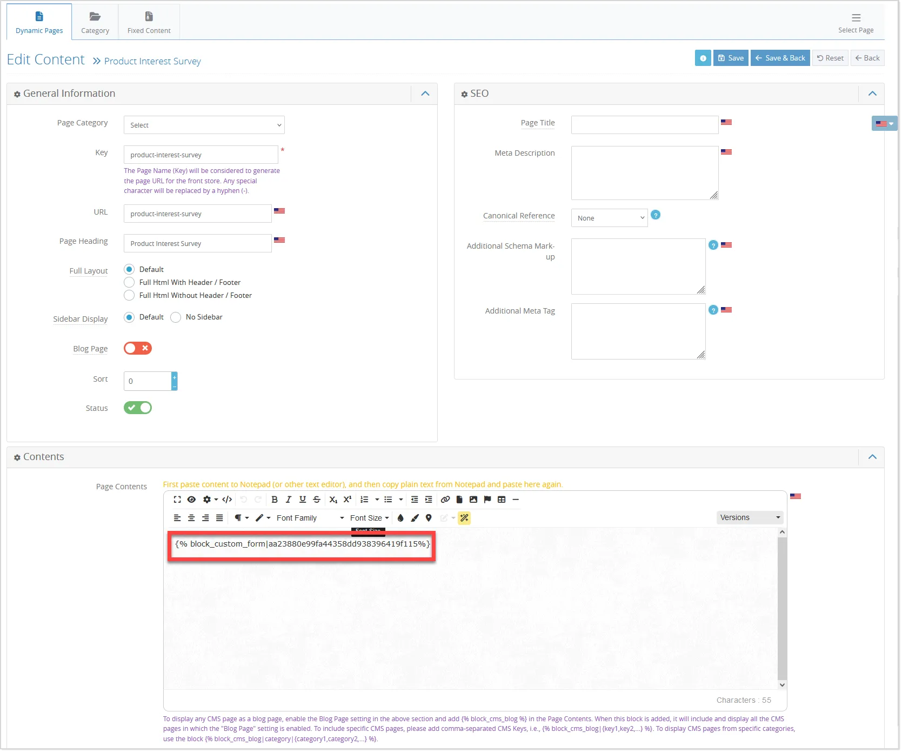Enable the Blog Page toggle

click(138, 349)
